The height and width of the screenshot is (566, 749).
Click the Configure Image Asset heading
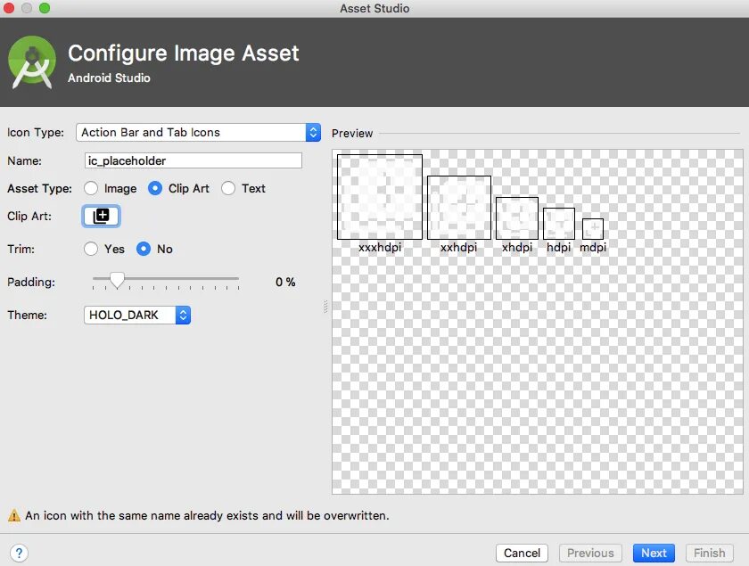pos(184,53)
